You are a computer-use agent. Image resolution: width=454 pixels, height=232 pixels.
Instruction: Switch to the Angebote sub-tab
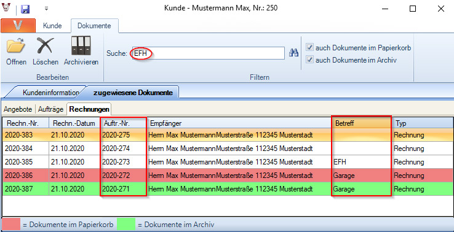18,109
